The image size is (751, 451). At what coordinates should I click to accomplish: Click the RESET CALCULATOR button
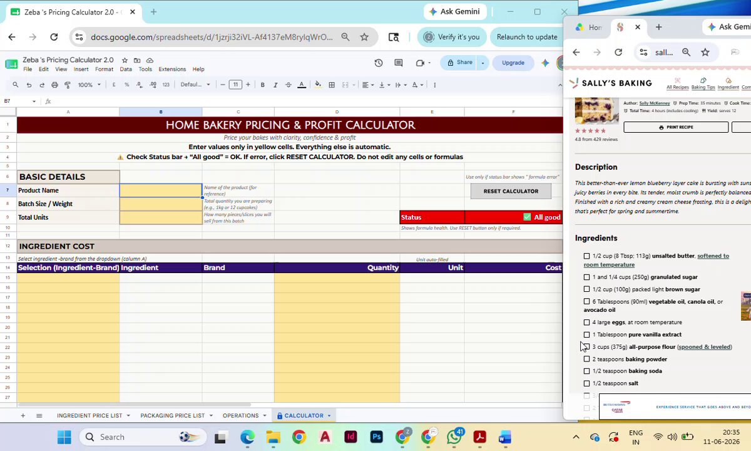coord(511,191)
